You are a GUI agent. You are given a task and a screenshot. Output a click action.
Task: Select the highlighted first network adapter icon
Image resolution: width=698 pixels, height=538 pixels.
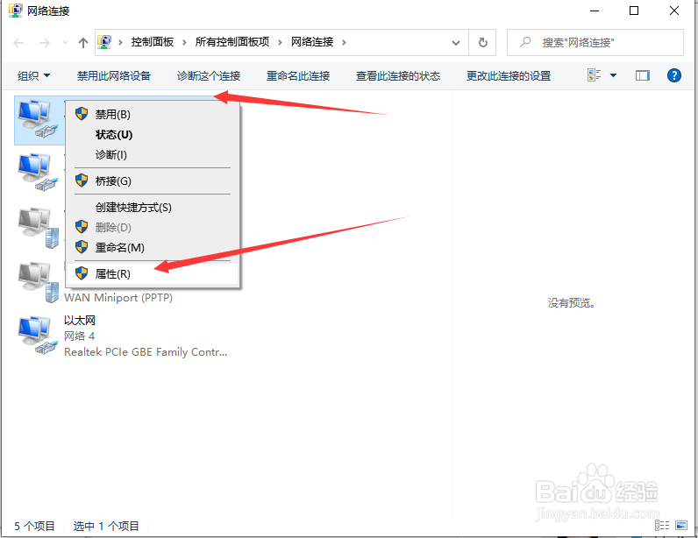click(39, 119)
